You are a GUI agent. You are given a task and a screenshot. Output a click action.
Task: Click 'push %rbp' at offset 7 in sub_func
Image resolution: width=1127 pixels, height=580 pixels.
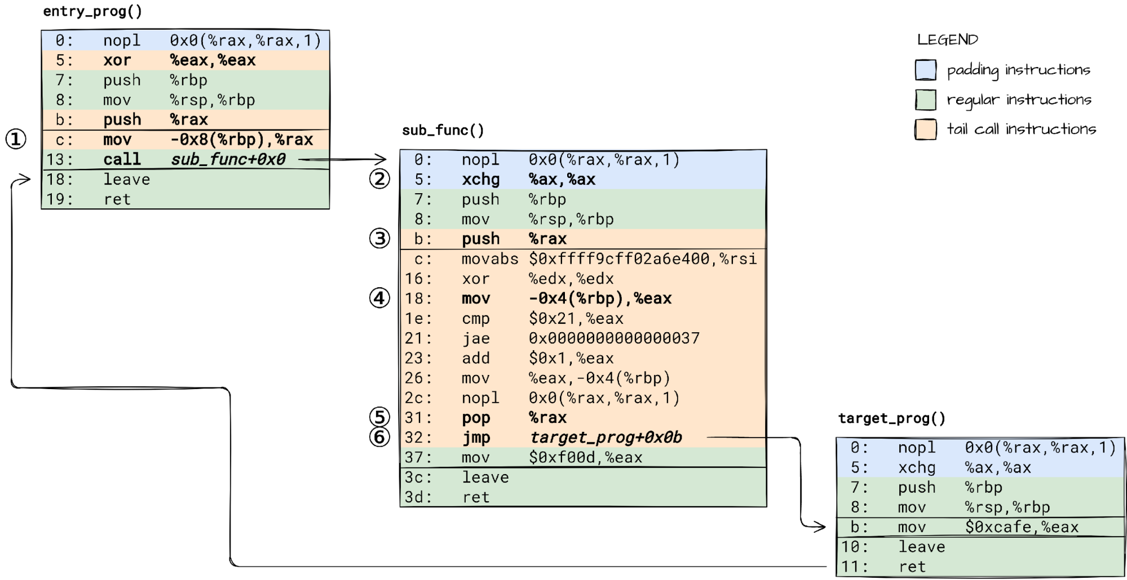point(583,199)
